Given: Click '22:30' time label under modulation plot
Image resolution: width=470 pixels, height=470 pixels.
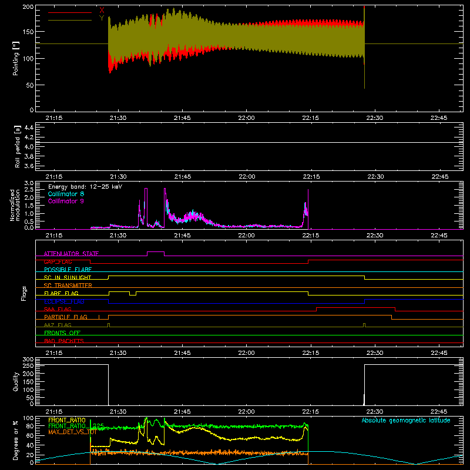Looking at the screenshot, I should [x=375, y=236].
